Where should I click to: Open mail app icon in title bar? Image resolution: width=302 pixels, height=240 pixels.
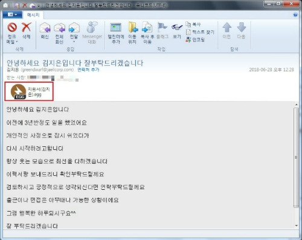point(5,5)
